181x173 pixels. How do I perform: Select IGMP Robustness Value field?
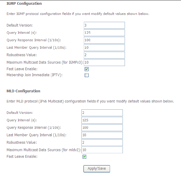[x=104, y=55]
